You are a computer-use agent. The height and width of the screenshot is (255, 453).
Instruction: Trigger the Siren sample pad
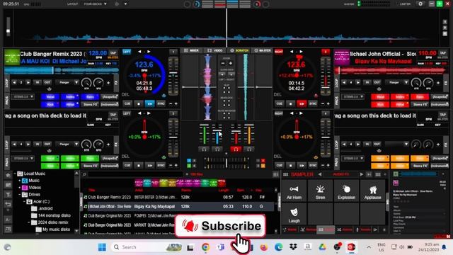click(x=320, y=191)
